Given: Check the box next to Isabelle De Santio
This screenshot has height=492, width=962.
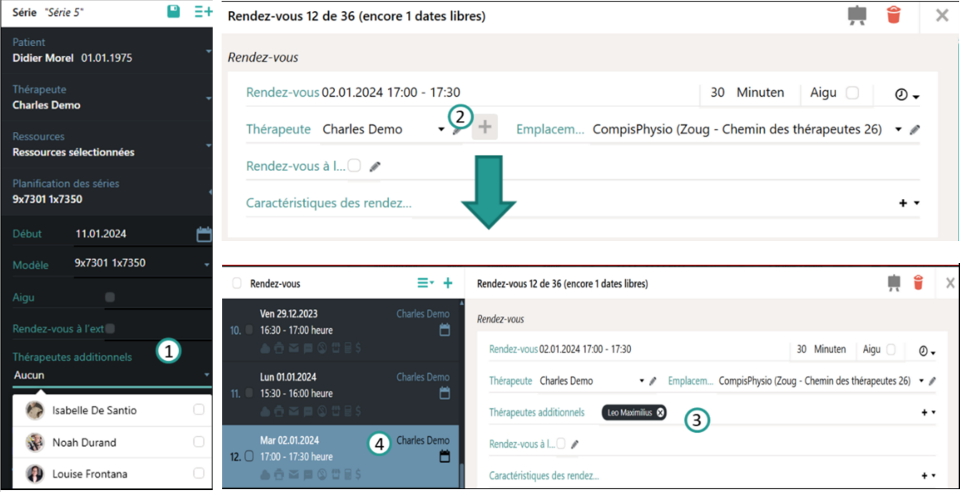Looking at the screenshot, I should (x=199, y=410).
